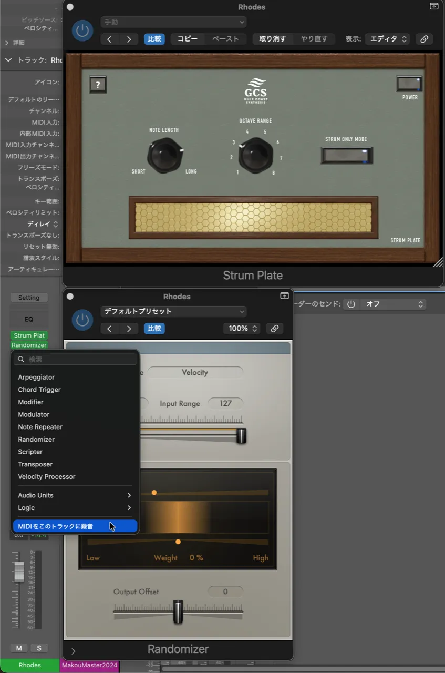Open the green Strum Plat plugin slot

pyautogui.click(x=29, y=335)
